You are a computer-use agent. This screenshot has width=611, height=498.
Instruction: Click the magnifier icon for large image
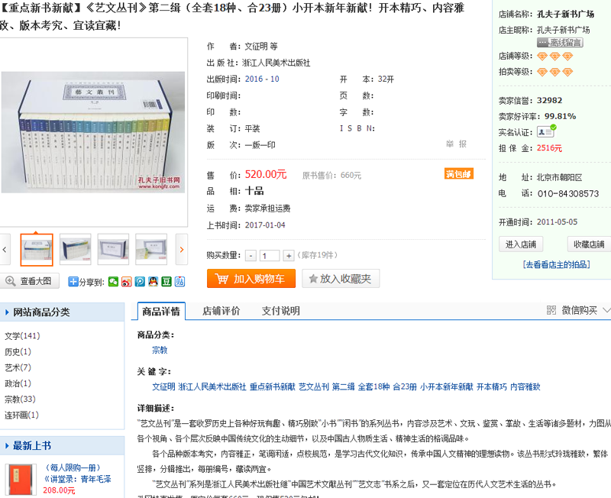pyautogui.click(x=11, y=281)
